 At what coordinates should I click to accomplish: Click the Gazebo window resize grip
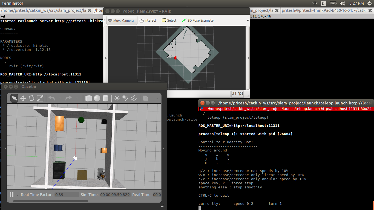pos(163,206)
